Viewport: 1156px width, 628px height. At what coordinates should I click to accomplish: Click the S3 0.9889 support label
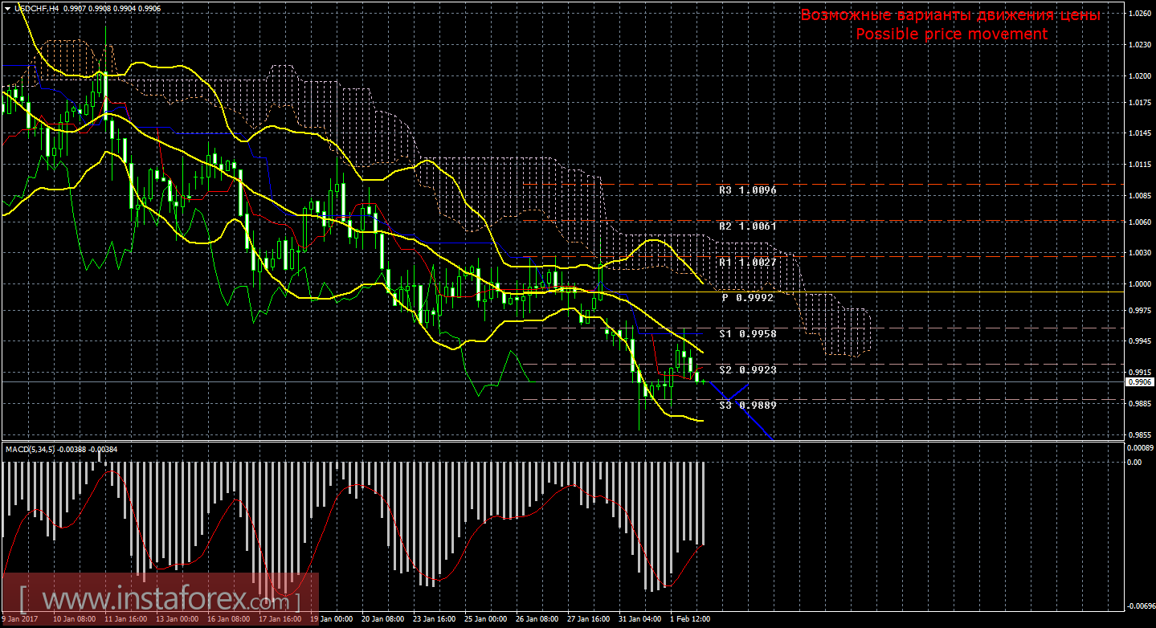point(747,406)
